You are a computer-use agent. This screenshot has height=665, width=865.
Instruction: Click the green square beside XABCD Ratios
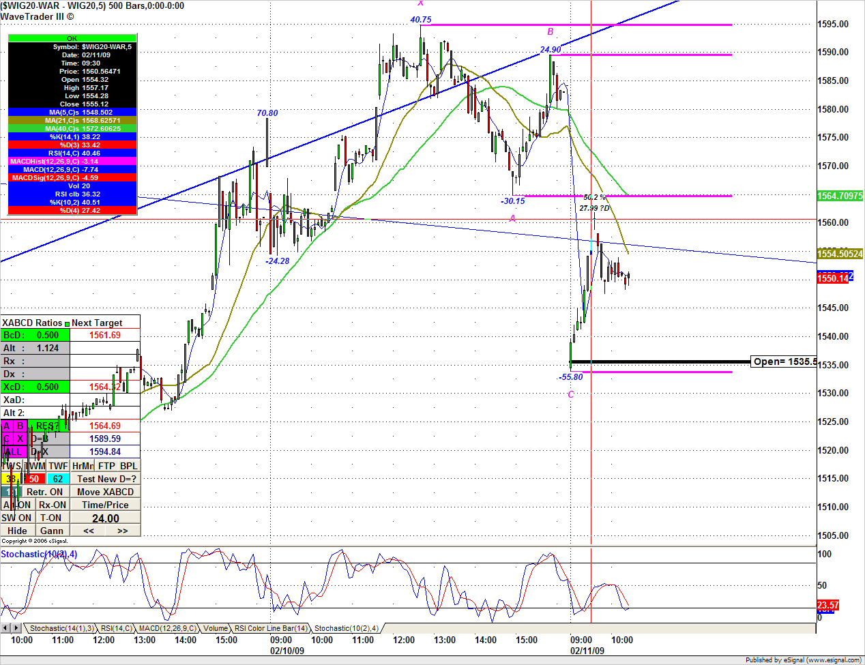tap(67, 323)
